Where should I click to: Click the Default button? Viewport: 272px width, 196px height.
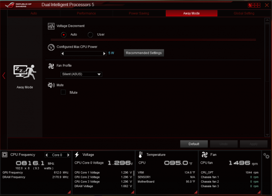tap(194, 144)
